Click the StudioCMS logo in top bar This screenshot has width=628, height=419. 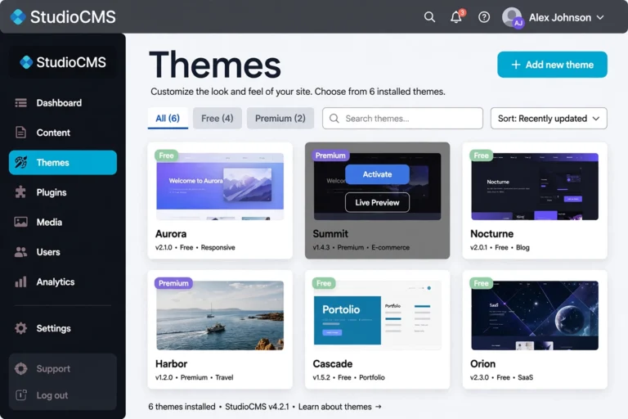[63, 17]
